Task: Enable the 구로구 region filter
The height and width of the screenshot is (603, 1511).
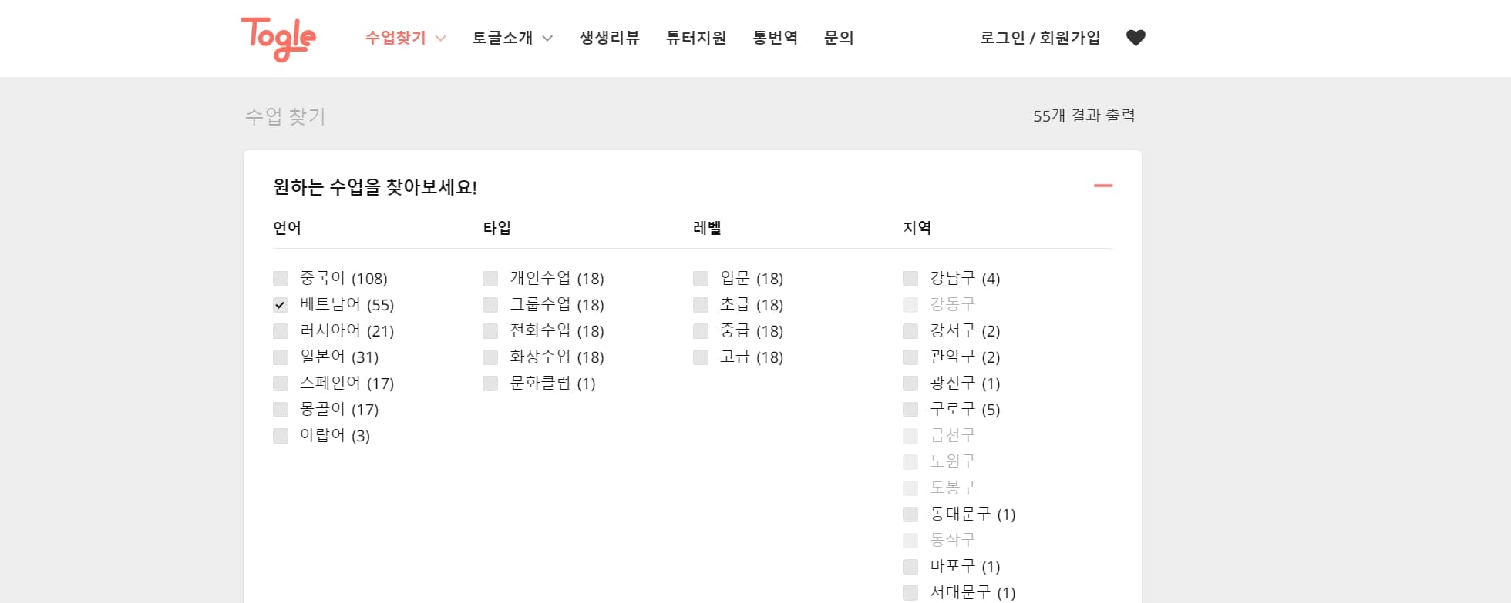Action: pyautogui.click(x=910, y=410)
